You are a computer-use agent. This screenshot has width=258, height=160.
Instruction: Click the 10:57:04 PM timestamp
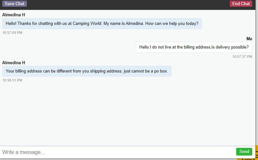[12, 33]
